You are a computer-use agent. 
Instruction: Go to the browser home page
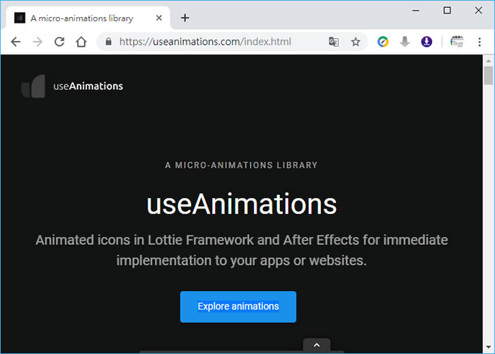[x=81, y=42]
